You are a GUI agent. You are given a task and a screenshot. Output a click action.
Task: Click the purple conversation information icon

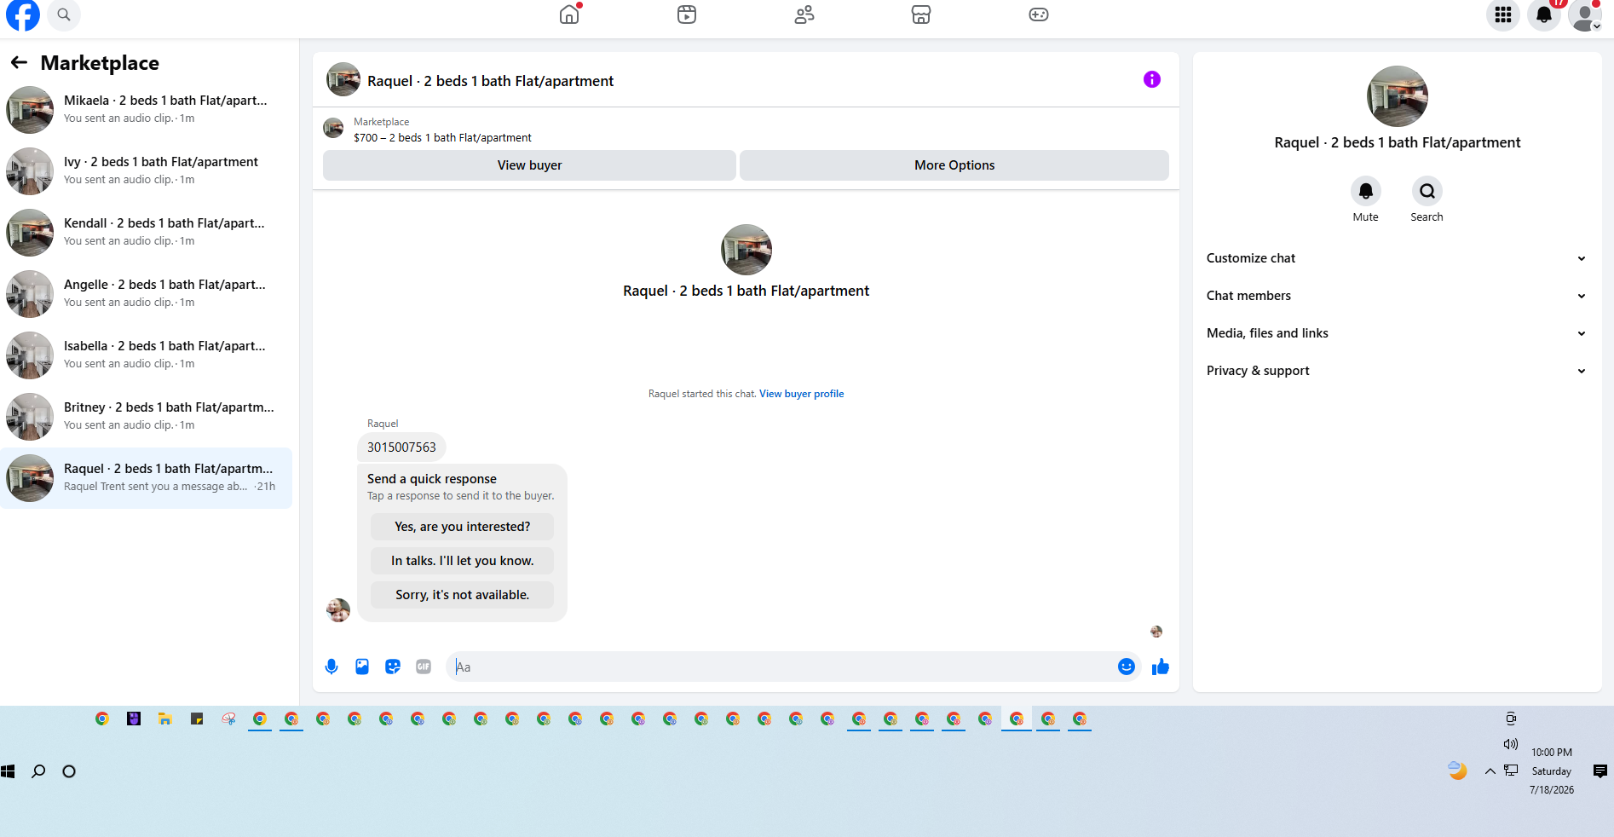pos(1152,79)
